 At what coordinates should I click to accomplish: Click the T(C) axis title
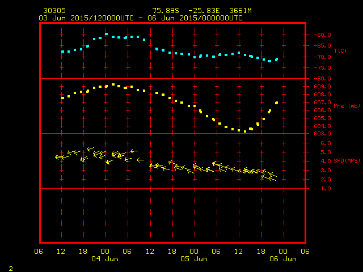tap(340, 50)
